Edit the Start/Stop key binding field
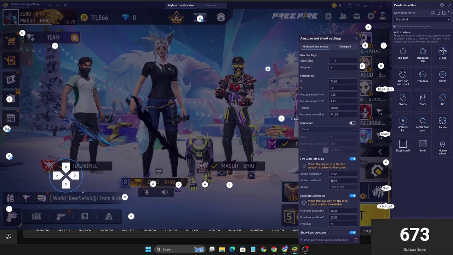 coord(342,61)
